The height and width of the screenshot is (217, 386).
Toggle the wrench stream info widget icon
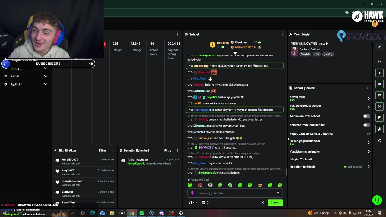[x=379, y=129]
